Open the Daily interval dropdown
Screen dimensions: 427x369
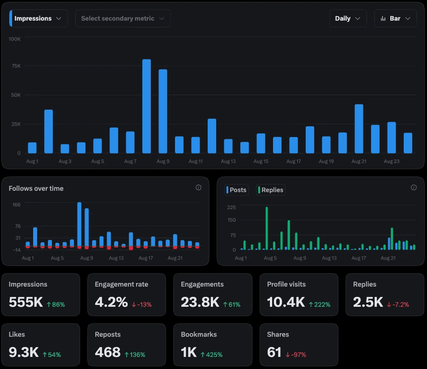[348, 18]
